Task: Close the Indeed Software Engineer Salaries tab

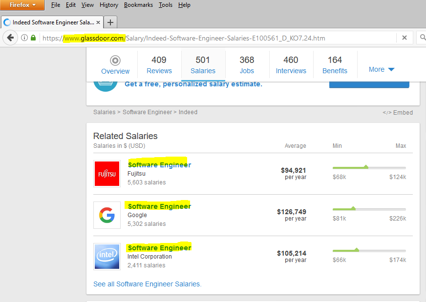Action: coord(98,22)
